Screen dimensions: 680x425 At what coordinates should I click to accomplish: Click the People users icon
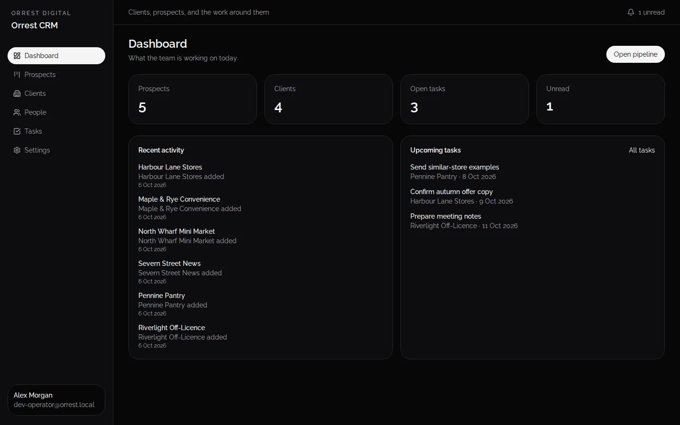17,112
